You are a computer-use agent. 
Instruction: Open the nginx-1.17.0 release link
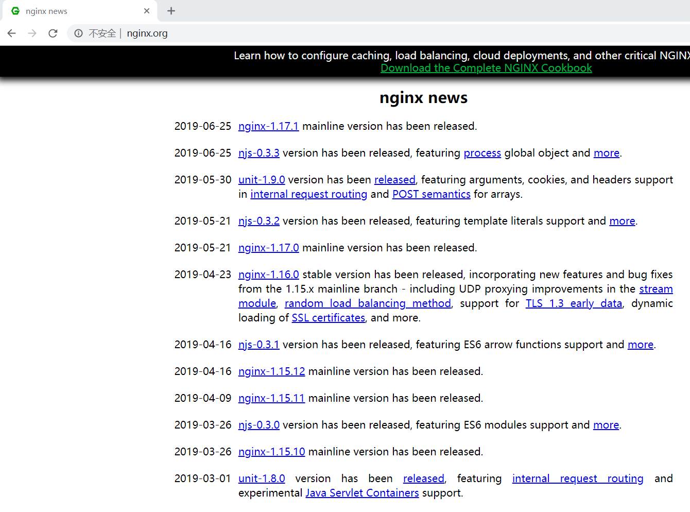pos(268,248)
